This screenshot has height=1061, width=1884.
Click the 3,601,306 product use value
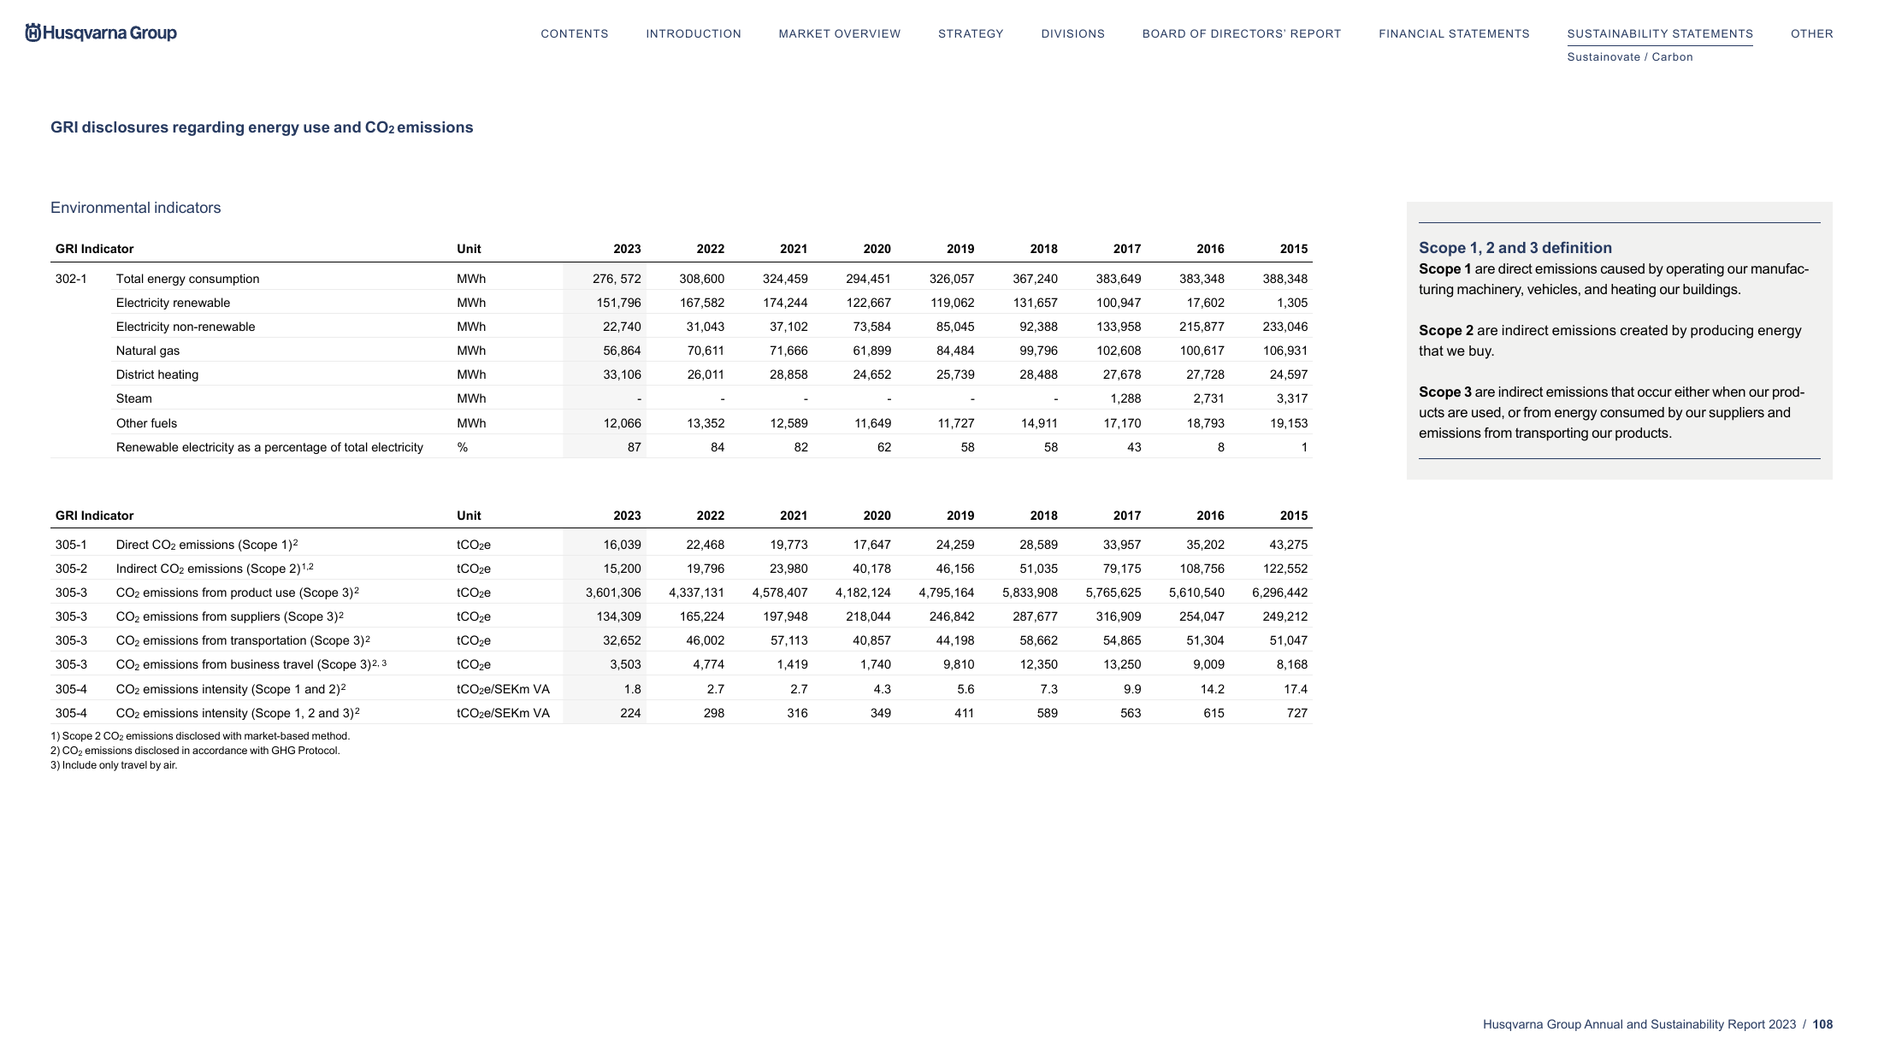(613, 592)
